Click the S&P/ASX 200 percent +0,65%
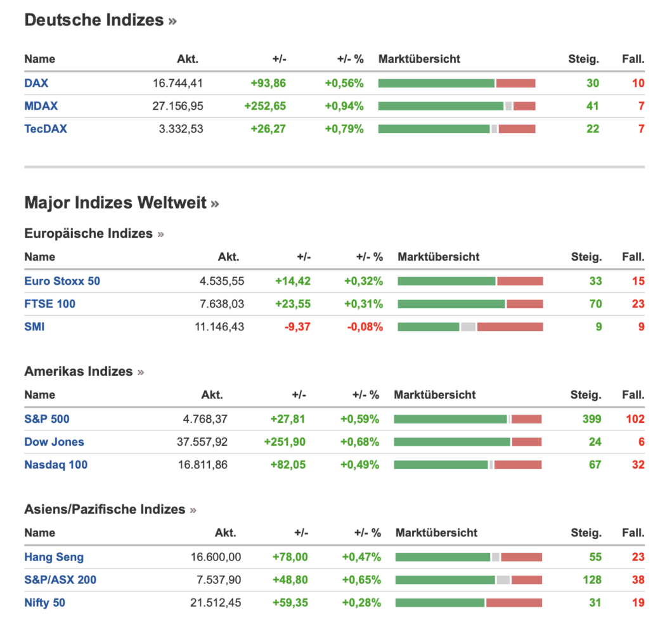This screenshot has width=653, height=627. point(361,580)
